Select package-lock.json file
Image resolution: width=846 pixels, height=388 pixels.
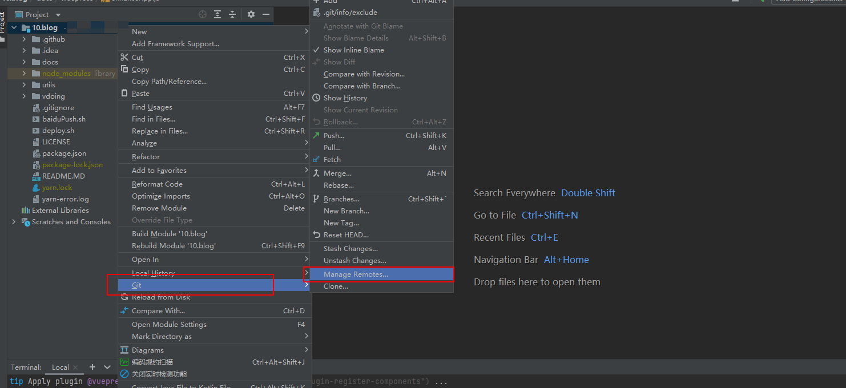tap(72, 165)
